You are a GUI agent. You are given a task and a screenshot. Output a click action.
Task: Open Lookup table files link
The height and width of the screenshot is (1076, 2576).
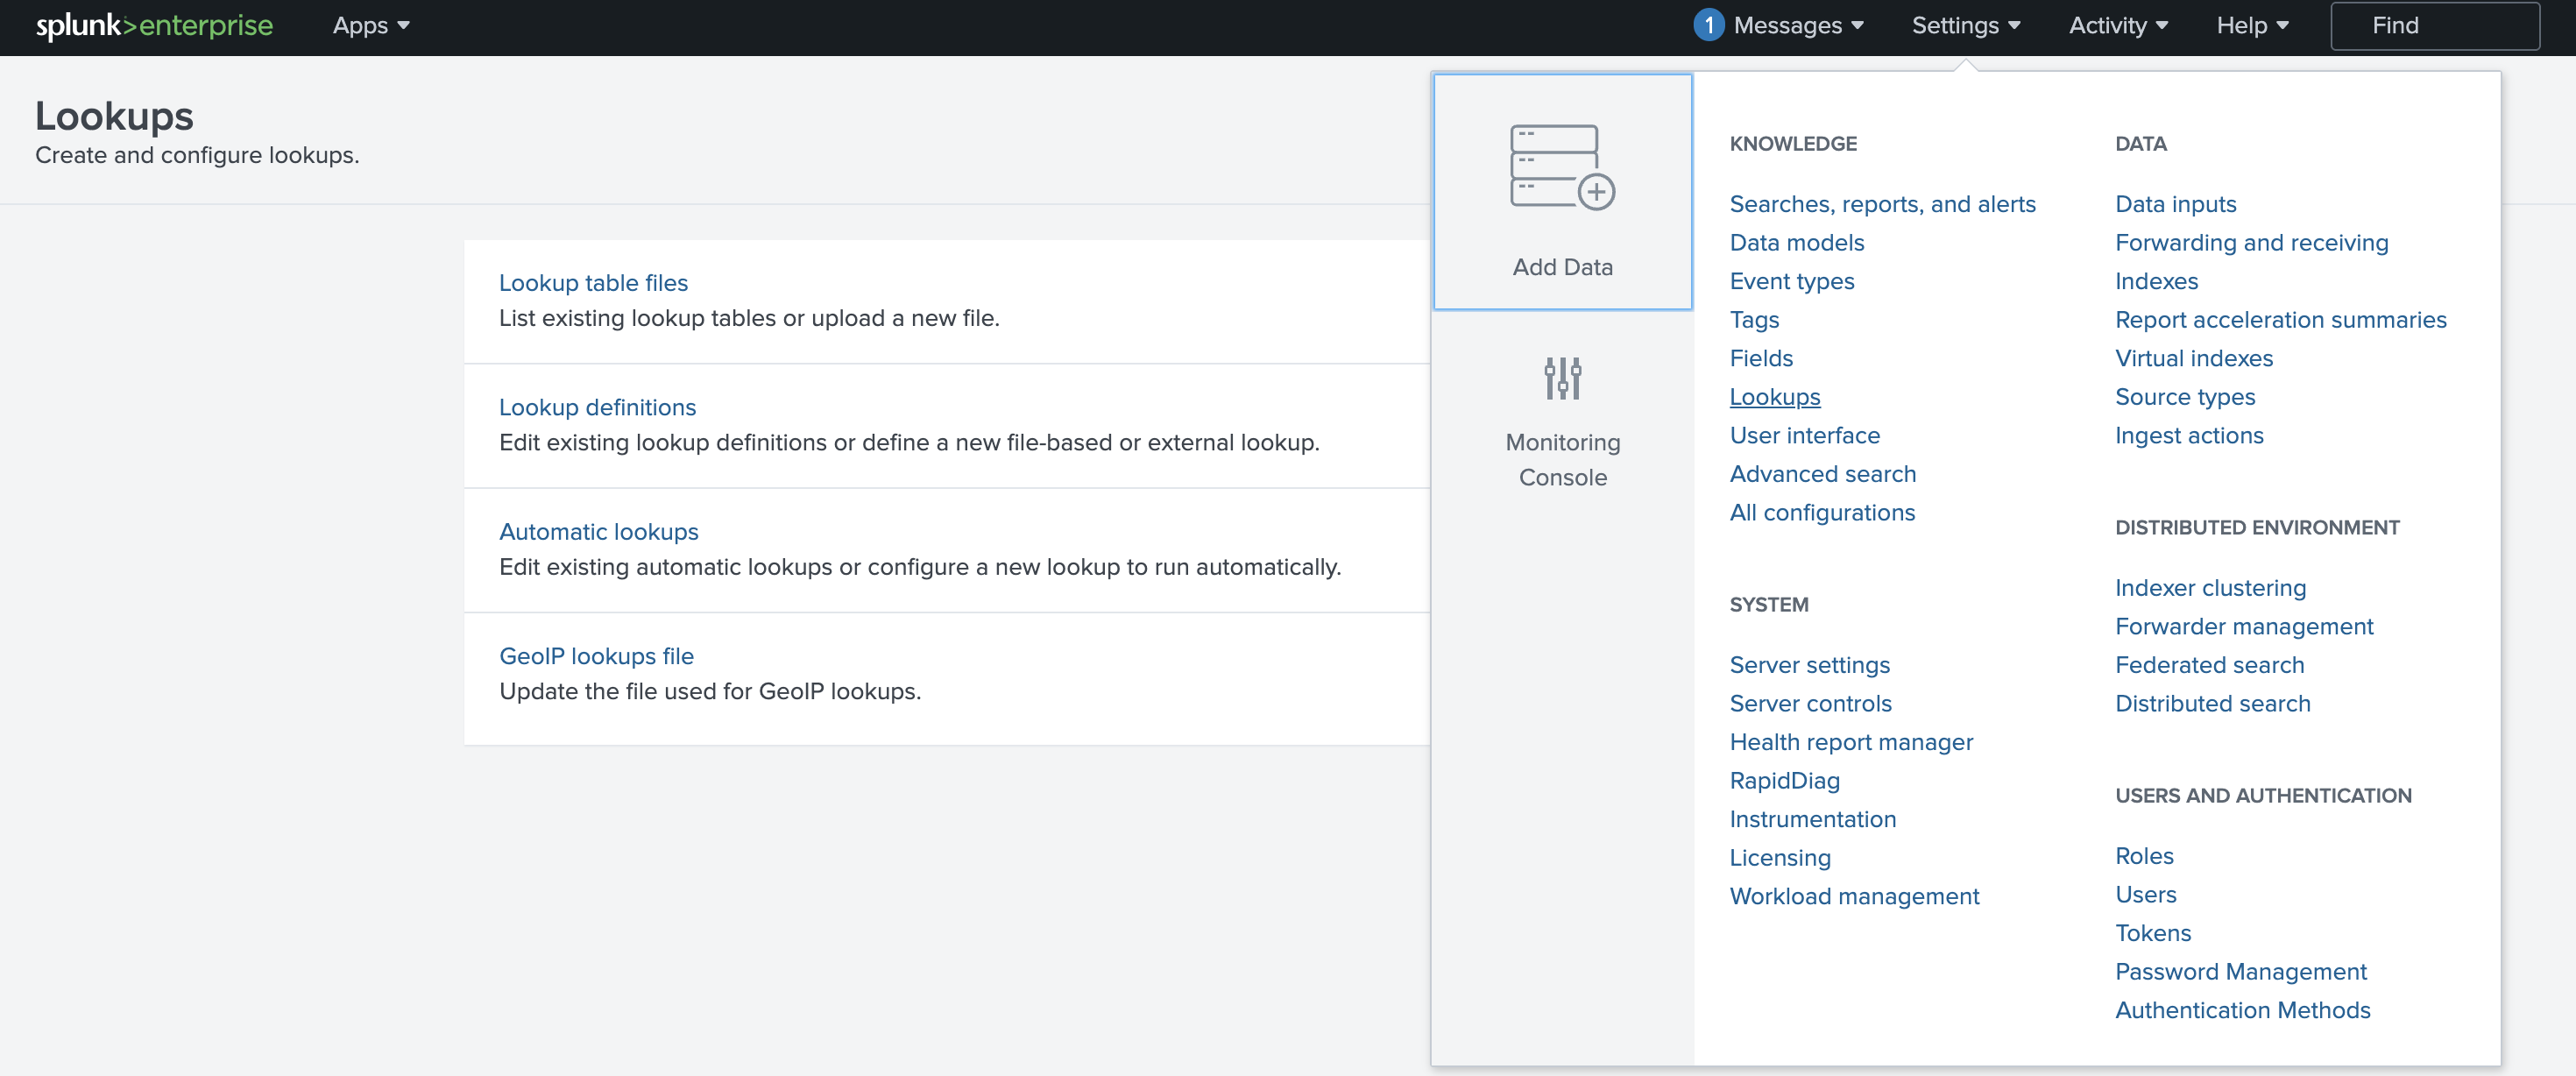pyautogui.click(x=593, y=283)
